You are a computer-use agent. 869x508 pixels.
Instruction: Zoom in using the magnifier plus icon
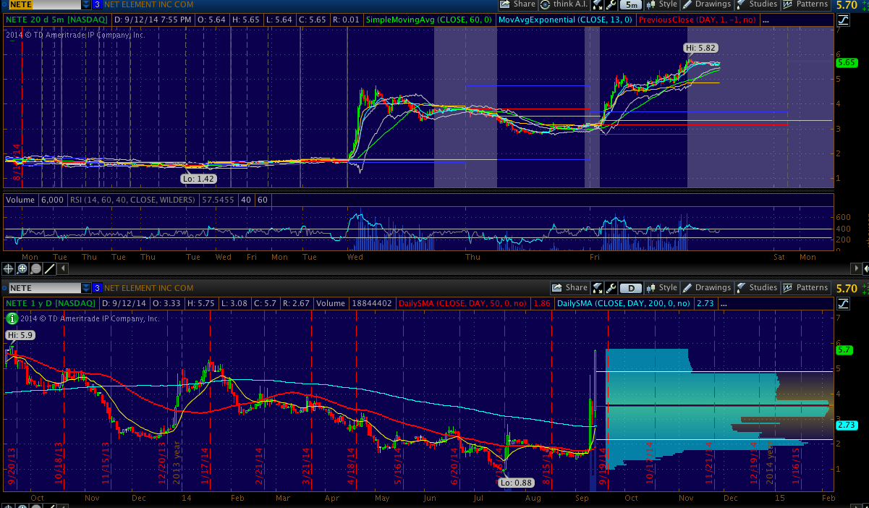click(x=22, y=268)
